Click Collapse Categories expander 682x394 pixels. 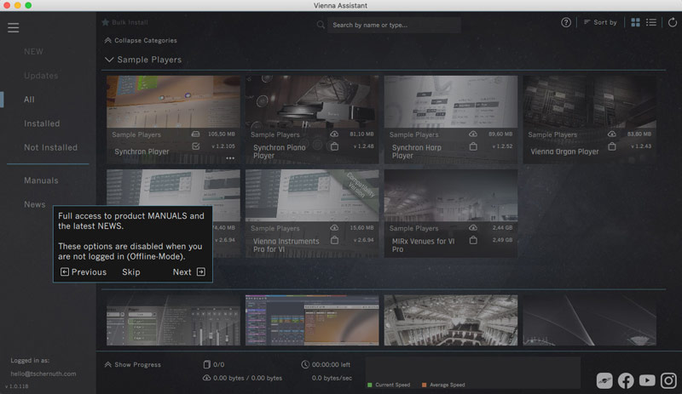pos(140,40)
